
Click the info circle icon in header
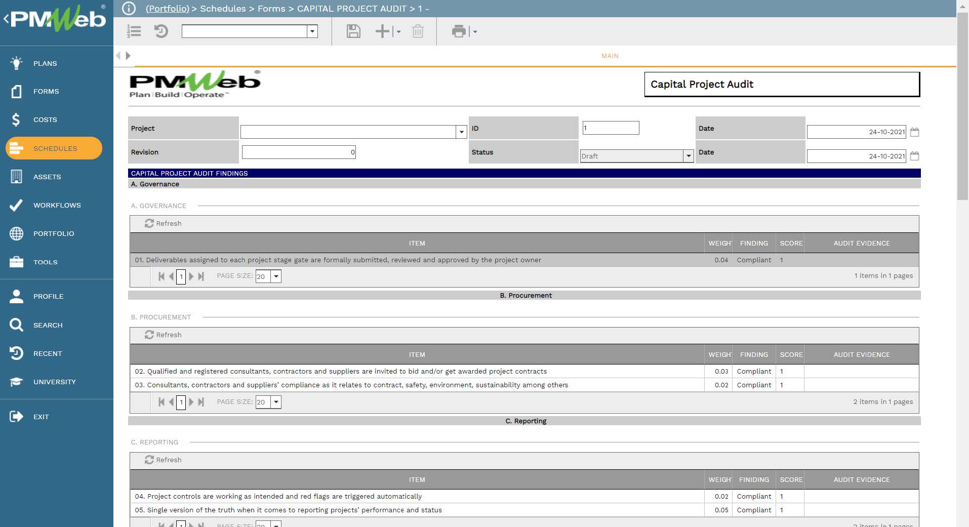(129, 9)
